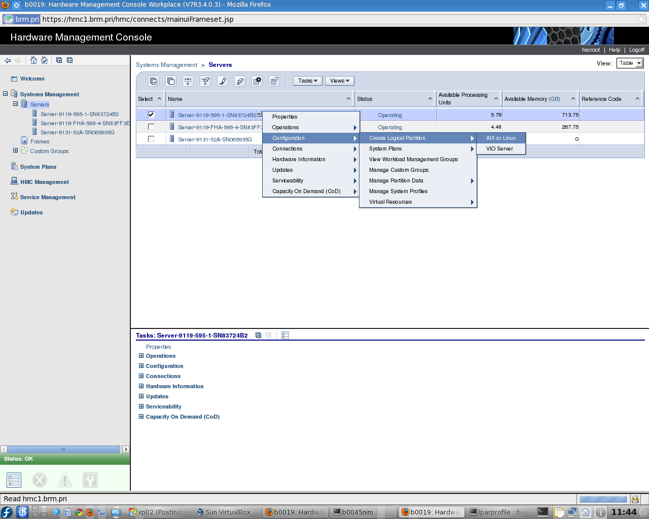Open the Tasks button menu
This screenshot has width=649, height=519.
307,81
